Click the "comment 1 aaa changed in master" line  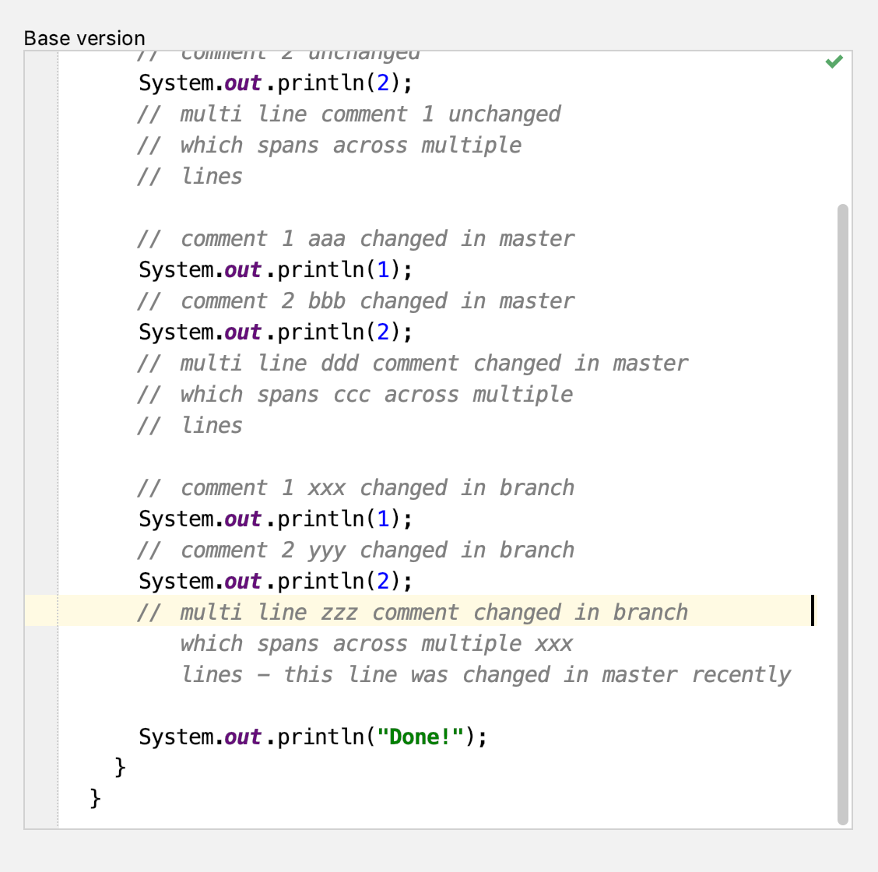pyautogui.click(x=378, y=239)
